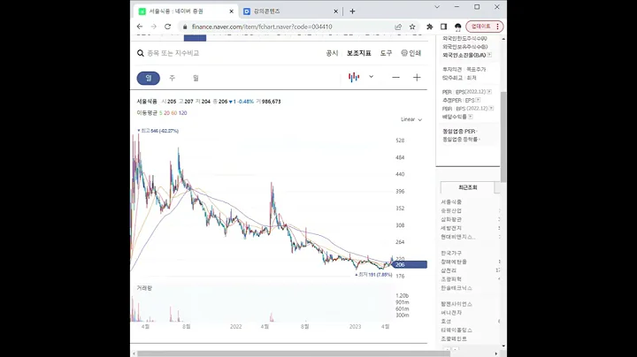The height and width of the screenshot is (357, 637).
Task: Click the 120-day moving average label
Action: (183, 113)
